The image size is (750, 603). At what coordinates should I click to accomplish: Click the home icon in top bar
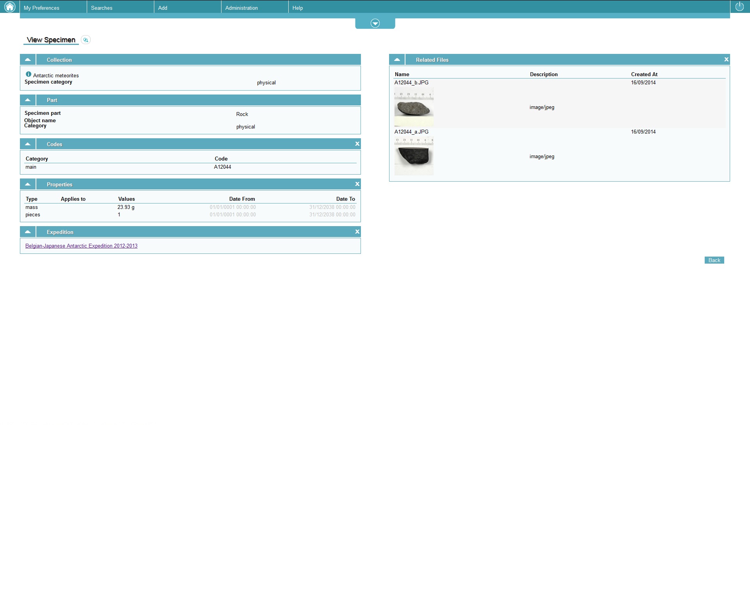9,7
